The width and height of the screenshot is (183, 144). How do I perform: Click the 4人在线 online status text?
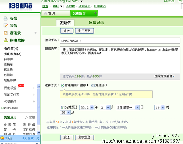click(x=28, y=138)
